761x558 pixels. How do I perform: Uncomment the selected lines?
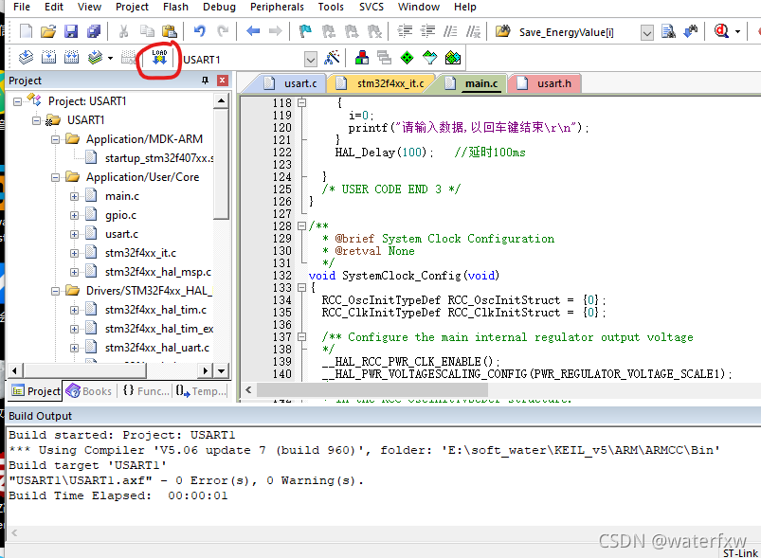[473, 31]
